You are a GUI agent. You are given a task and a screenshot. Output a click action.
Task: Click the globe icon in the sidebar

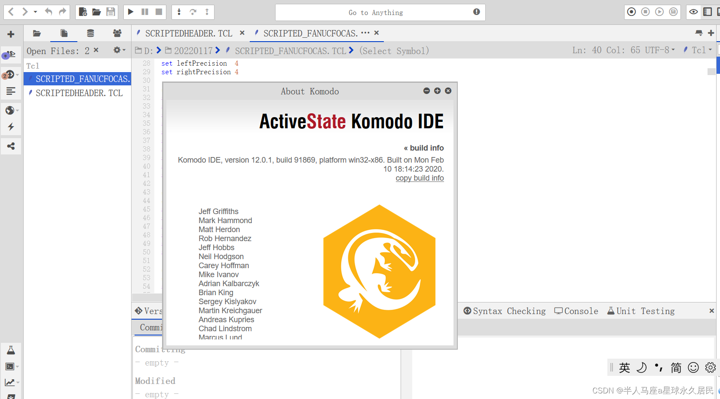(10, 110)
